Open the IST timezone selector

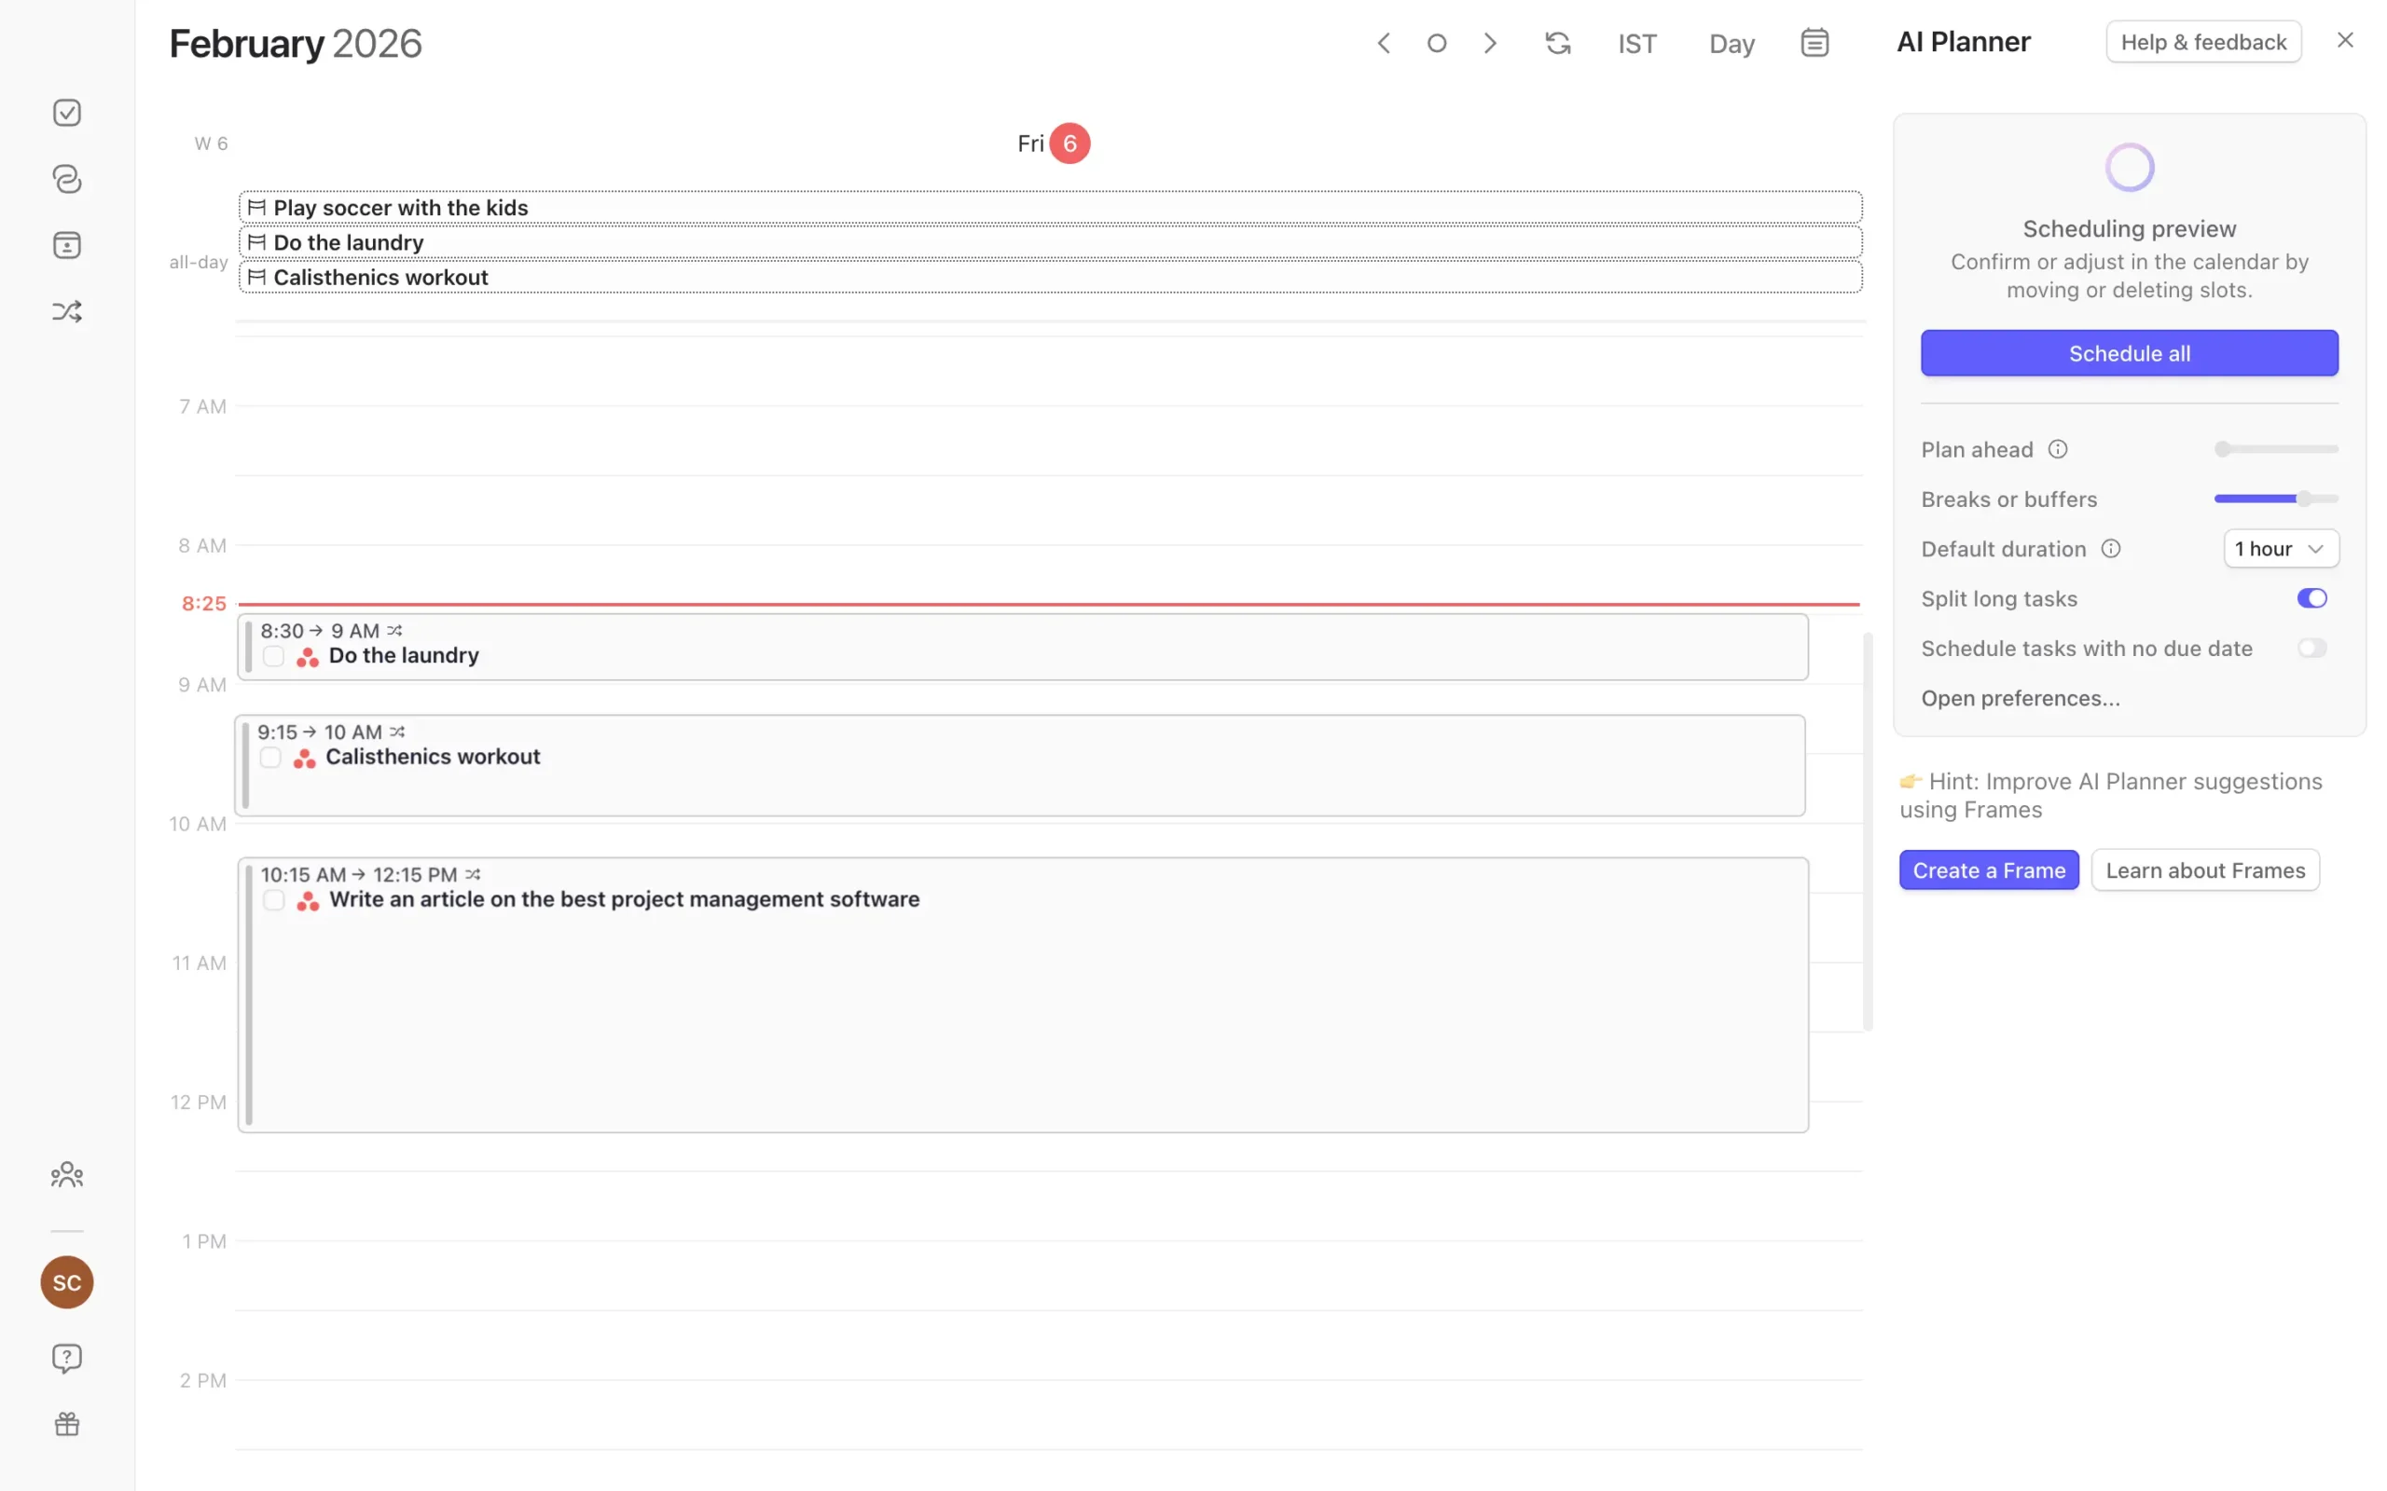pos(1636,43)
